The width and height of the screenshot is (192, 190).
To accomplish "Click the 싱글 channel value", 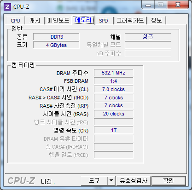I will (x=148, y=37).
